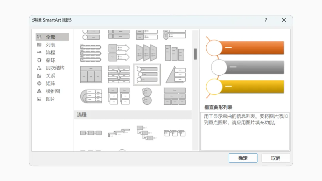Click the 棱锥图 pyramid icon in sidebar
Viewport: 322px width, 181px height.
click(x=39, y=91)
